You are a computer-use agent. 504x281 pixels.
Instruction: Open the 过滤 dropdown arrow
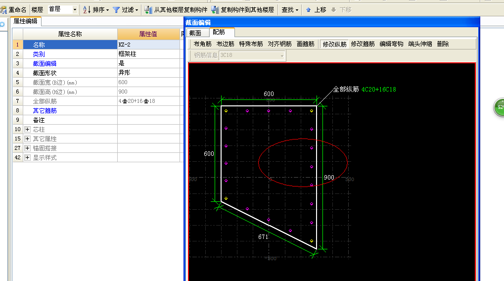coord(137,10)
